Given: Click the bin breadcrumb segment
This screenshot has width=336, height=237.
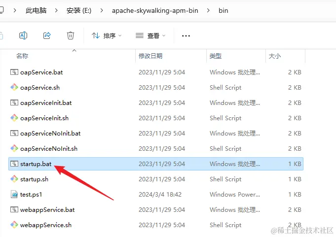Looking at the screenshot, I should [224, 10].
